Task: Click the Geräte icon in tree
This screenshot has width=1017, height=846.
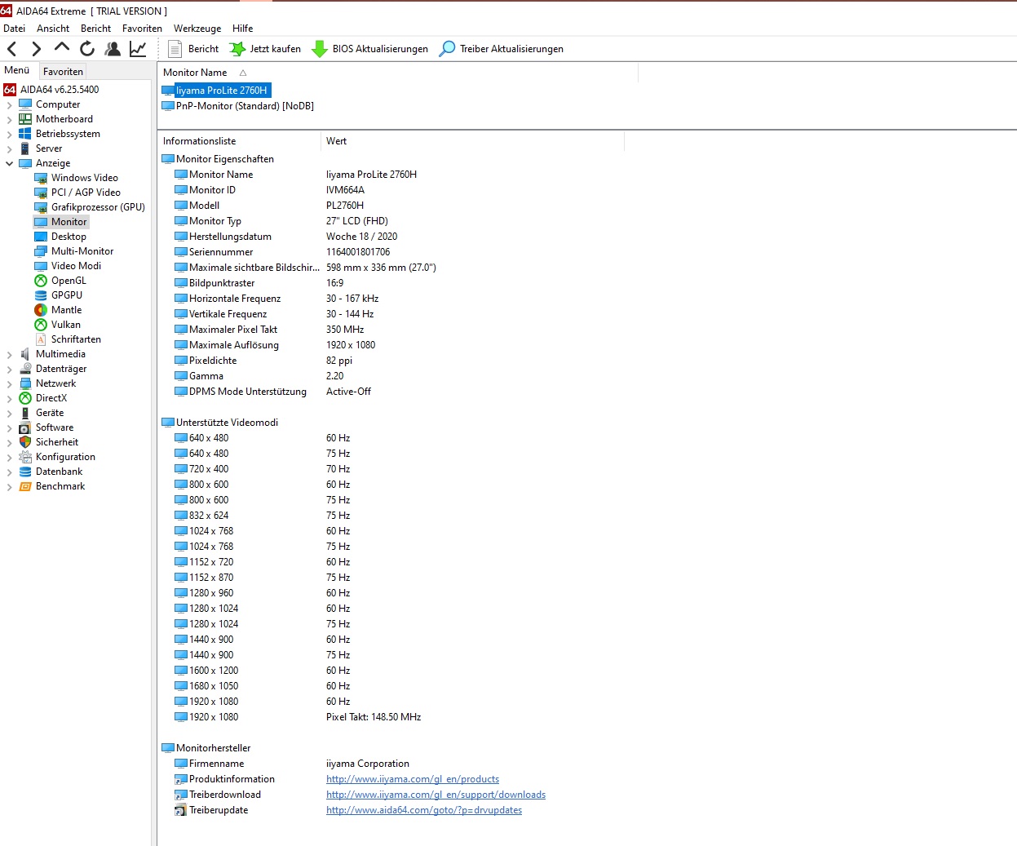Action: tap(25, 413)
